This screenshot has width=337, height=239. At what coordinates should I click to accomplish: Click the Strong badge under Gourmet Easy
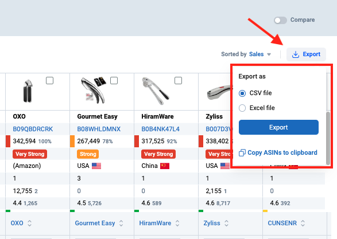(x=88, y=154)
